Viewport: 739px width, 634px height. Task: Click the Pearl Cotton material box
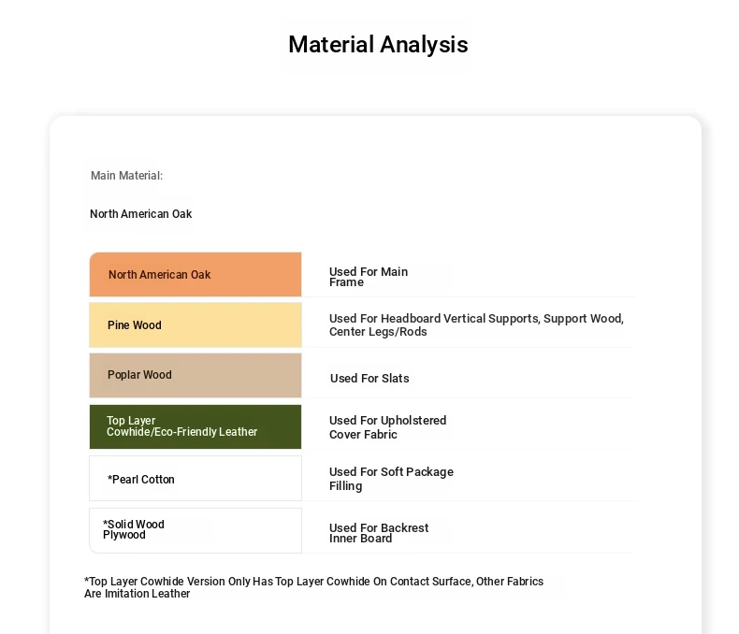(196, 478)
